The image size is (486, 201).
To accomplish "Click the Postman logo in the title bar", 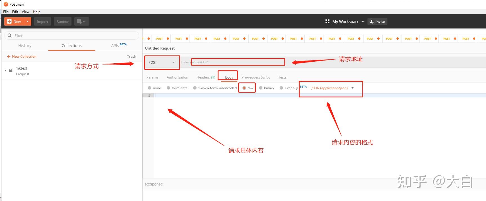I will [6, 4].
